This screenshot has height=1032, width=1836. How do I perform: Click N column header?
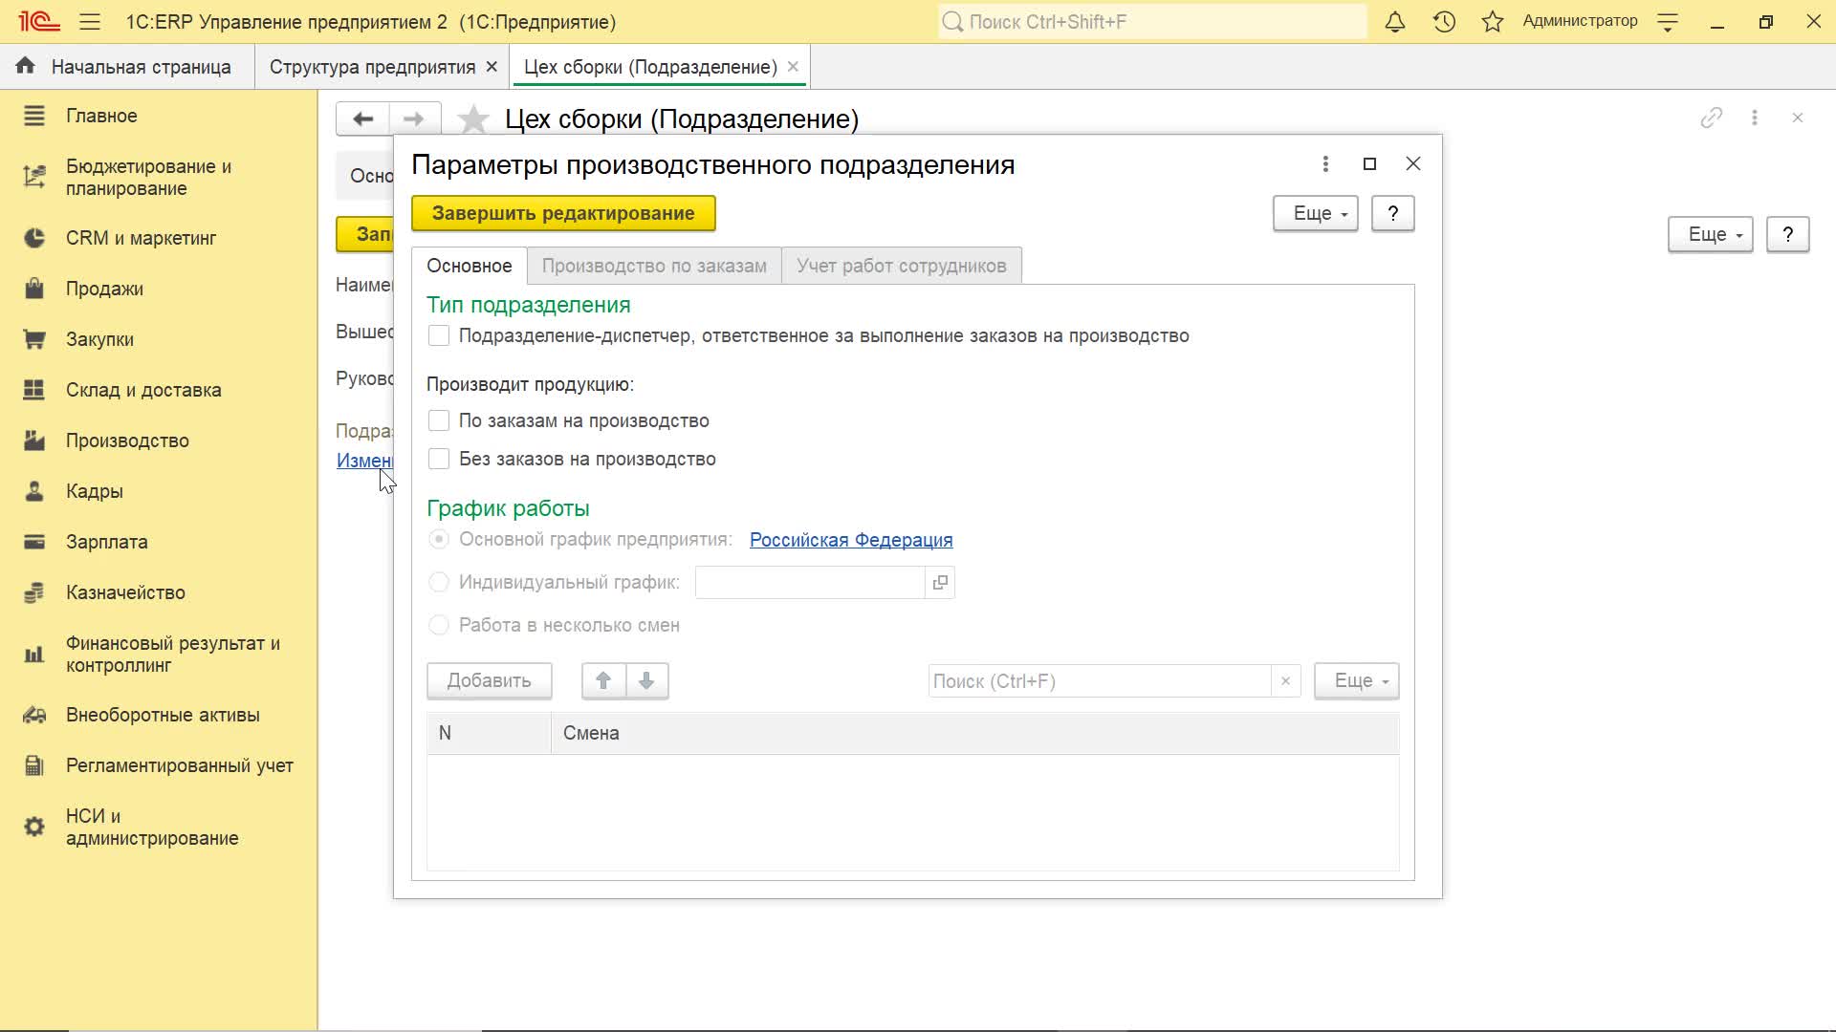tap(489, 733)
